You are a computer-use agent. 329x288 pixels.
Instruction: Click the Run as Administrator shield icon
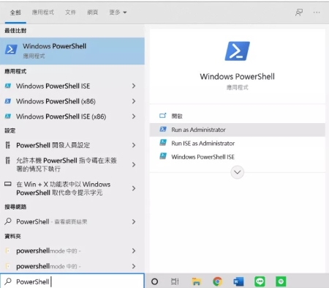pyautogui.click(x=163, y=129)
